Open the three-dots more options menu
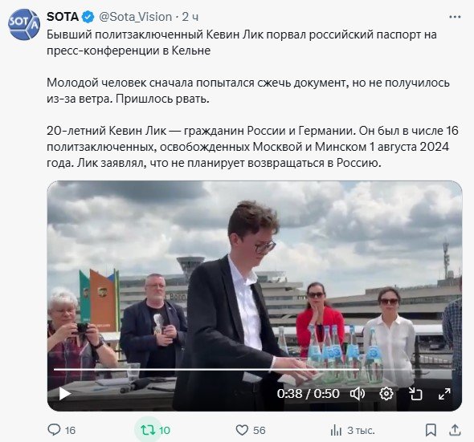This screenshot has height=442, width=474. 455,17
